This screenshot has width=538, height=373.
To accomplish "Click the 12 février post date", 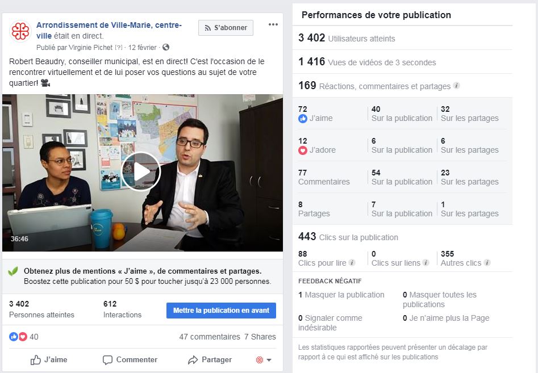I will [x=143, y=47].
